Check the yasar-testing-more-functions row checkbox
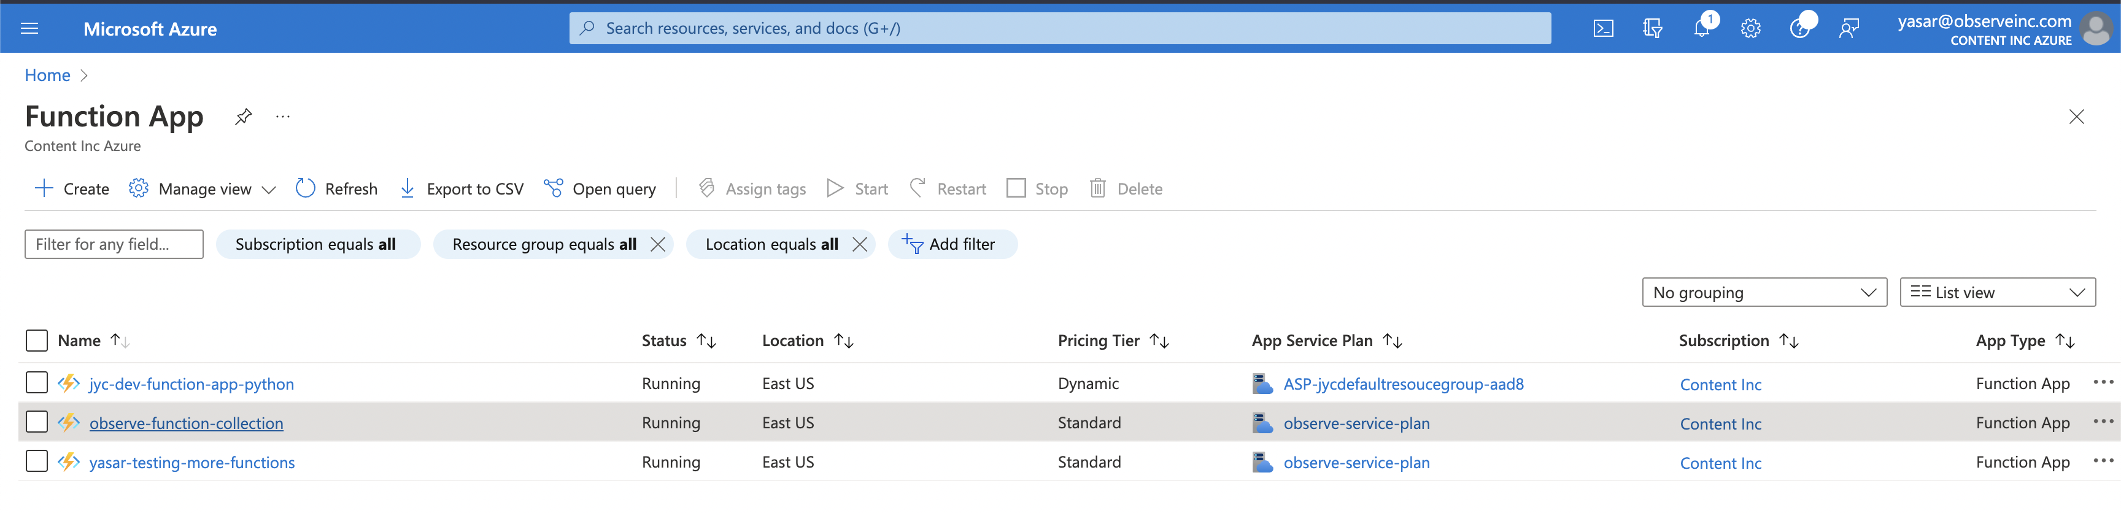This screenshot has height=513, width=2121. point(36,461)
